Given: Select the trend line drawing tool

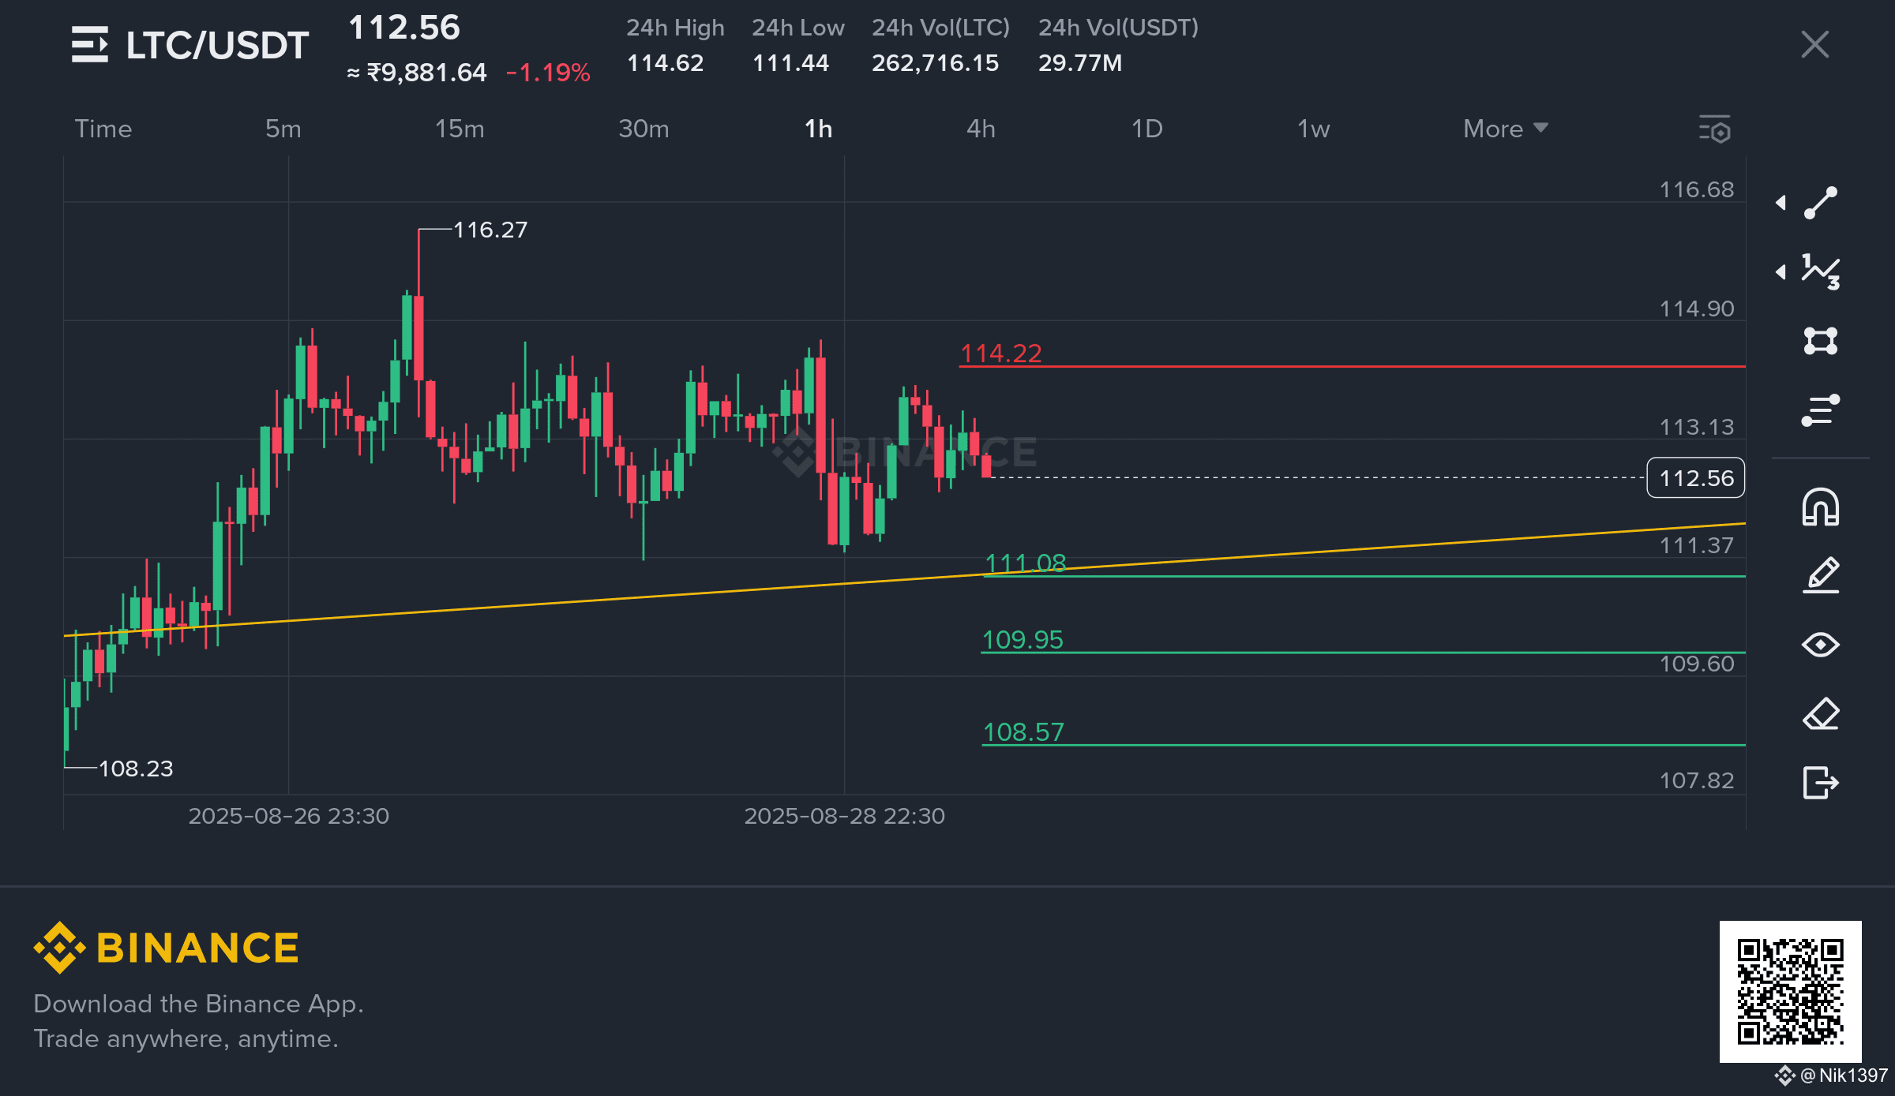Looking at the screenshot, I should point(1821,203).
